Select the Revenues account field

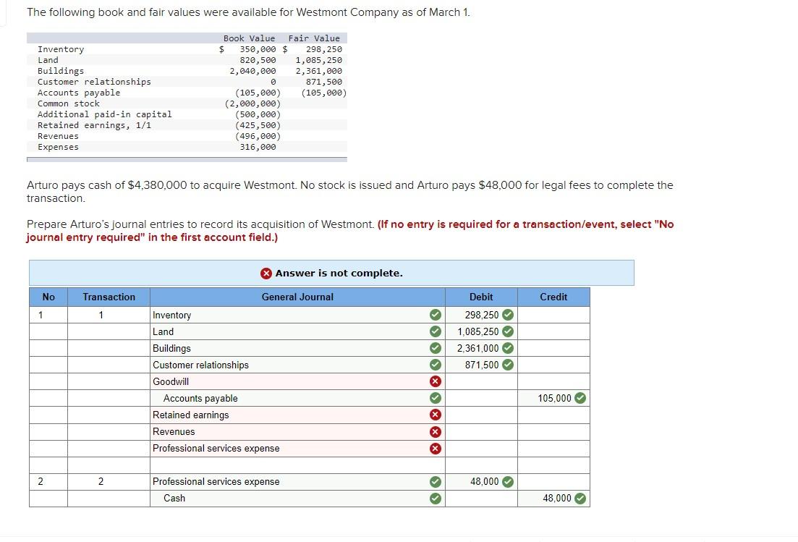point(297,432)
